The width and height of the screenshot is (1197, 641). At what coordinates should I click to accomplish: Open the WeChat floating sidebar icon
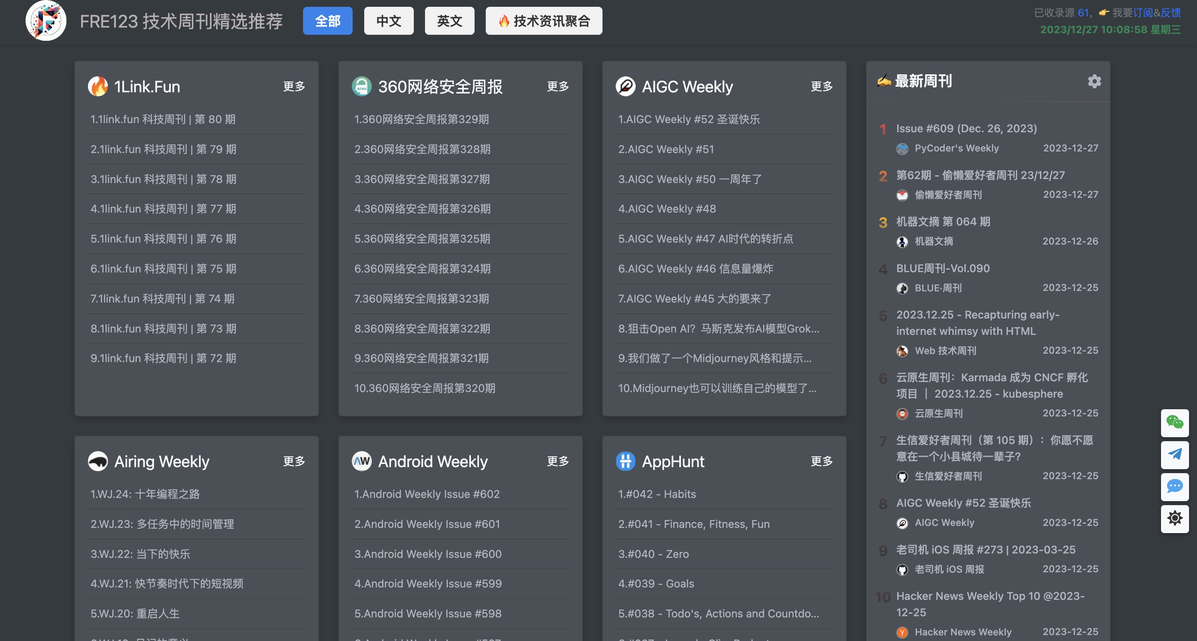(x=1175, y=423)
